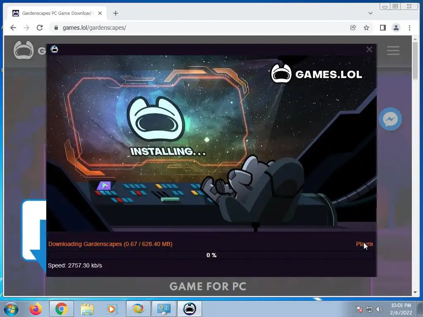Image resolution: width=423 pixels, height=317 pixels.
Task: Minimize the Chrome window
Action: 385,7
